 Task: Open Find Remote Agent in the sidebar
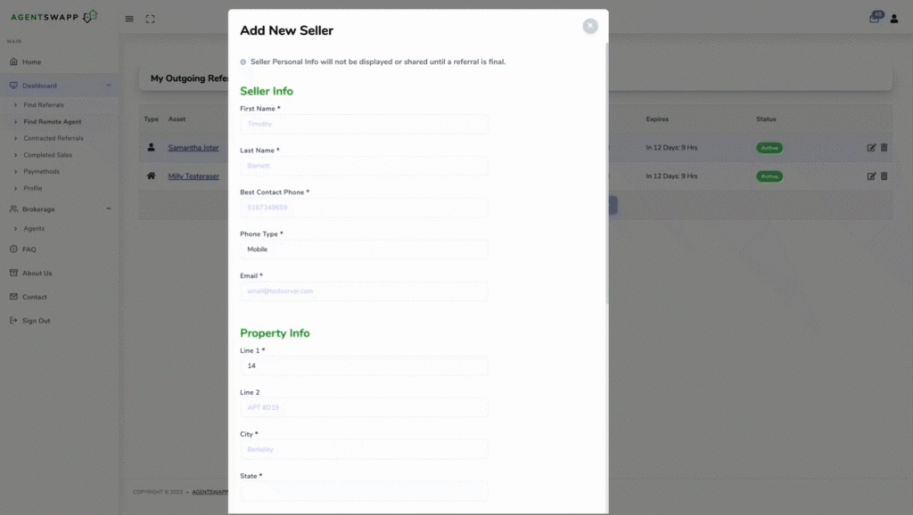[x=53, y=121]
